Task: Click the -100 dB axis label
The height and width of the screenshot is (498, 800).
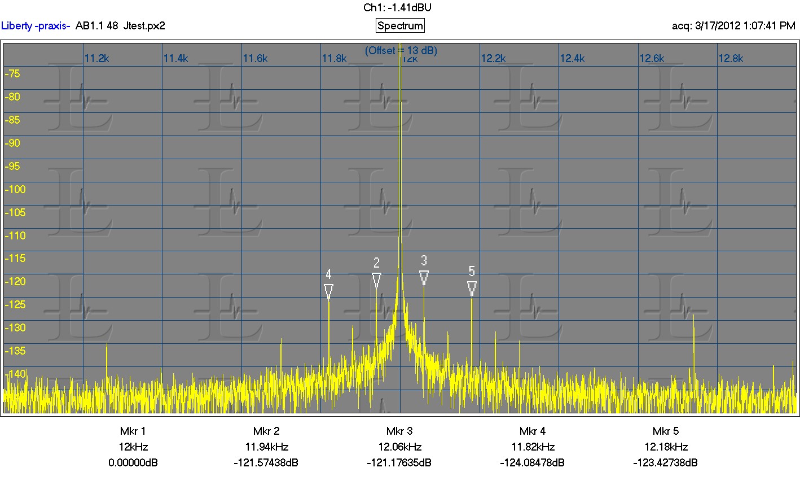Action: tap(15, 189)
